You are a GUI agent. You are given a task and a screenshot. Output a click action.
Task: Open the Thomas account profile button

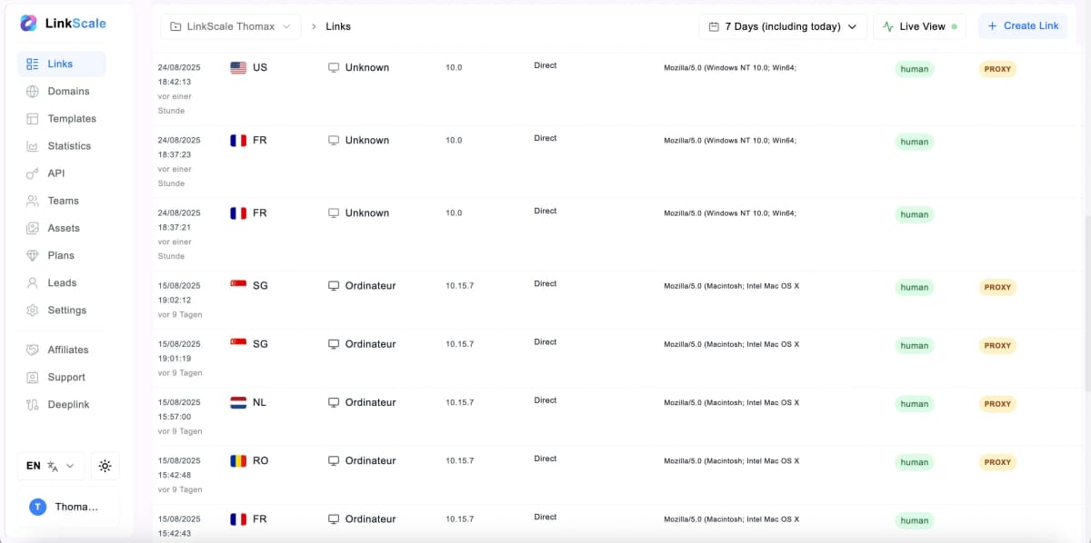click(68, 507)
